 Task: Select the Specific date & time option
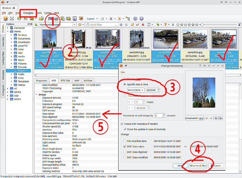click(x=125, y=84)
